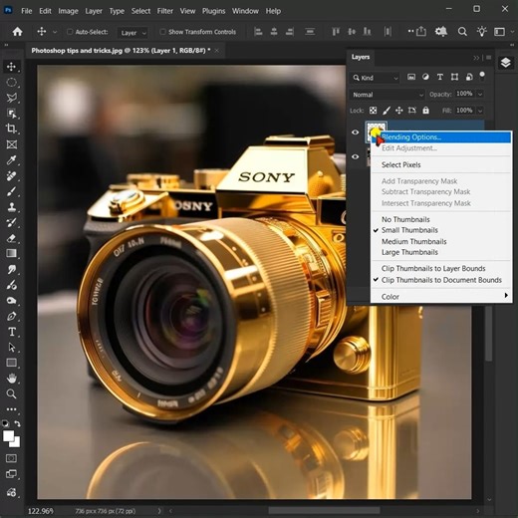Select the Path Selection tool
Screen dimensions: 518x518
(12, 348)
